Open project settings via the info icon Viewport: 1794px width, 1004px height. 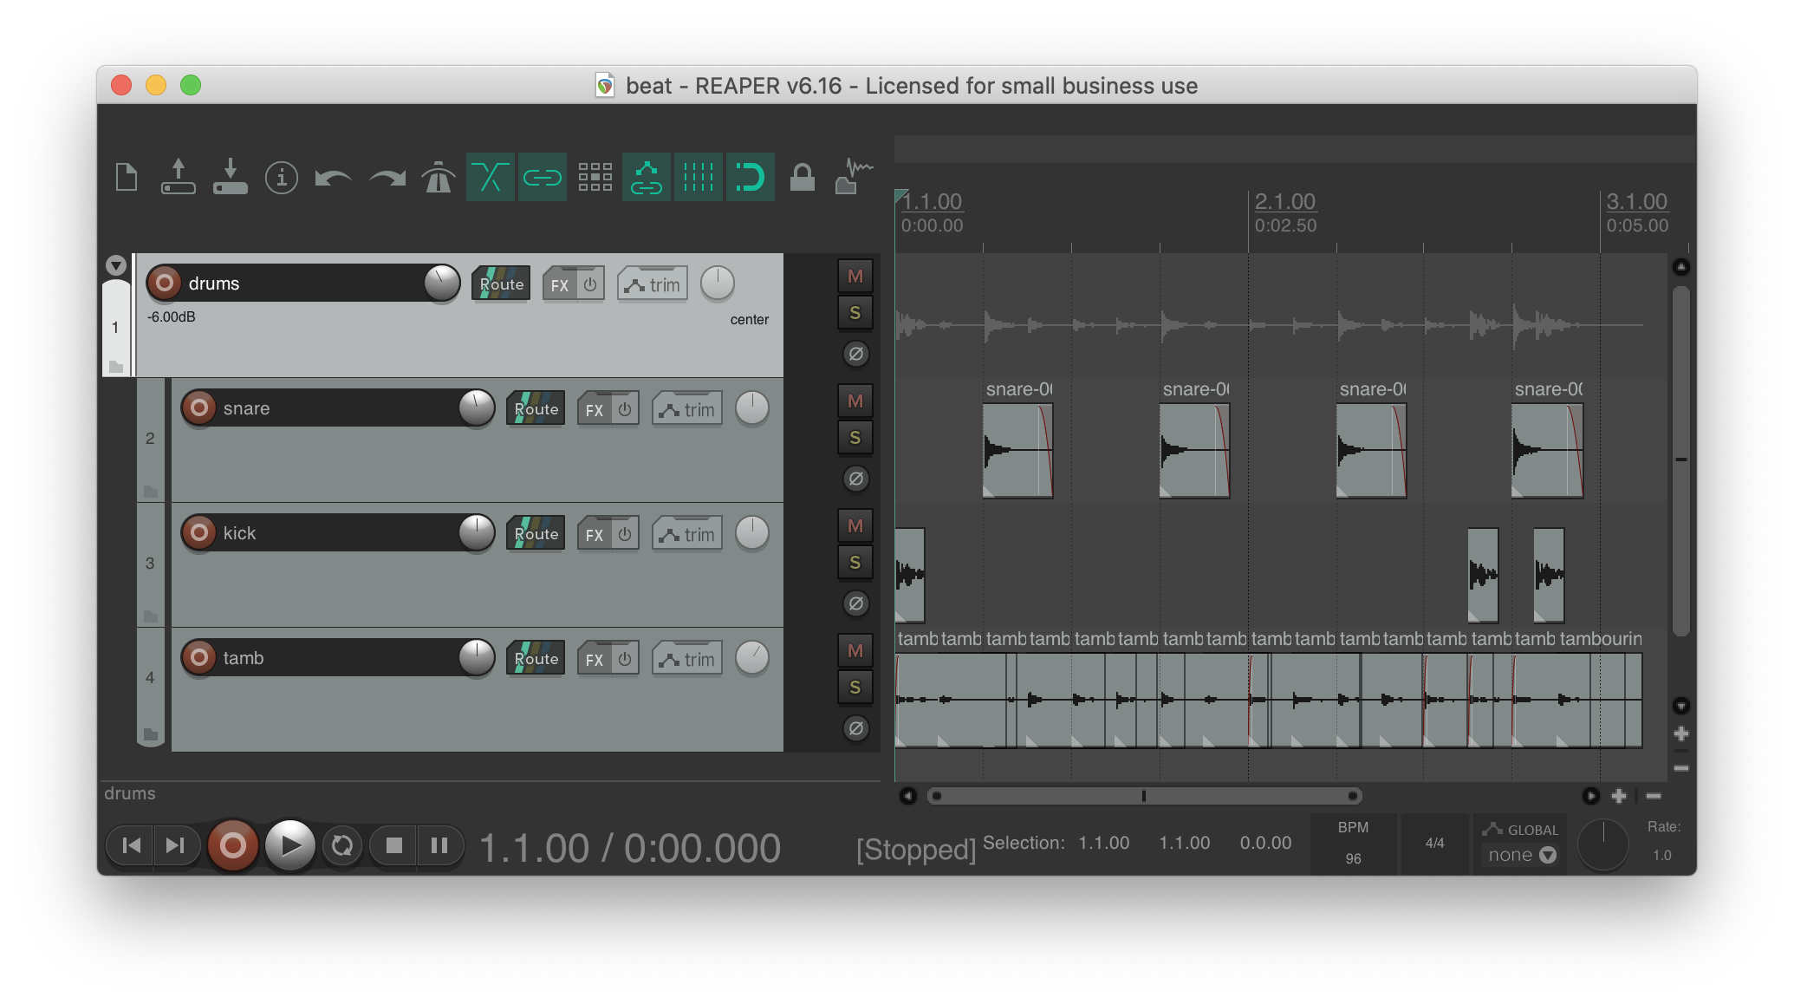281,177
